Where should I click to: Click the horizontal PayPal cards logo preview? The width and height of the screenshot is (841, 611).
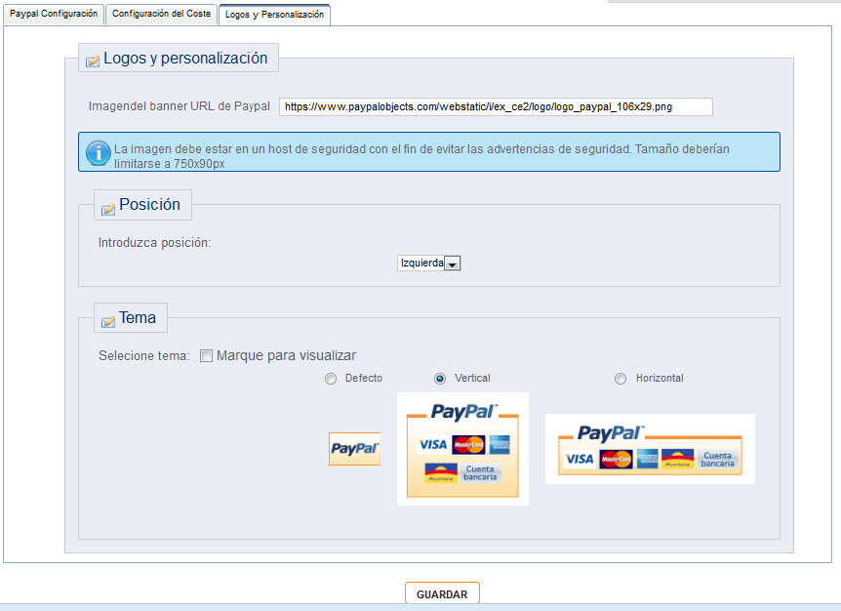click(650, 449)
